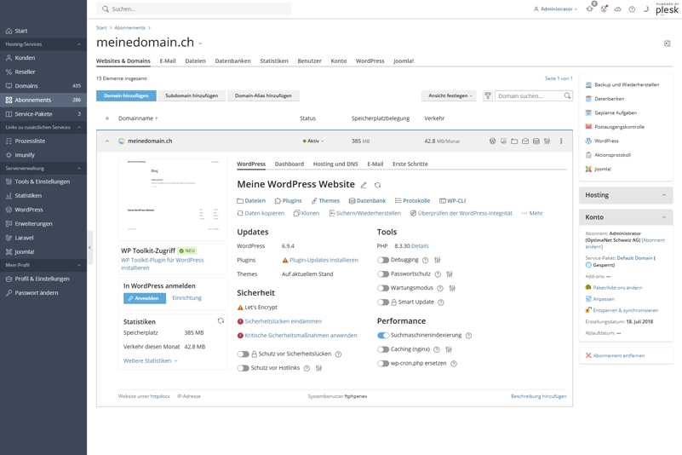The height and width of the screenshot is (455, 682).
Task: Open the database cylinder icon in domain row
Action: point(536,141)
